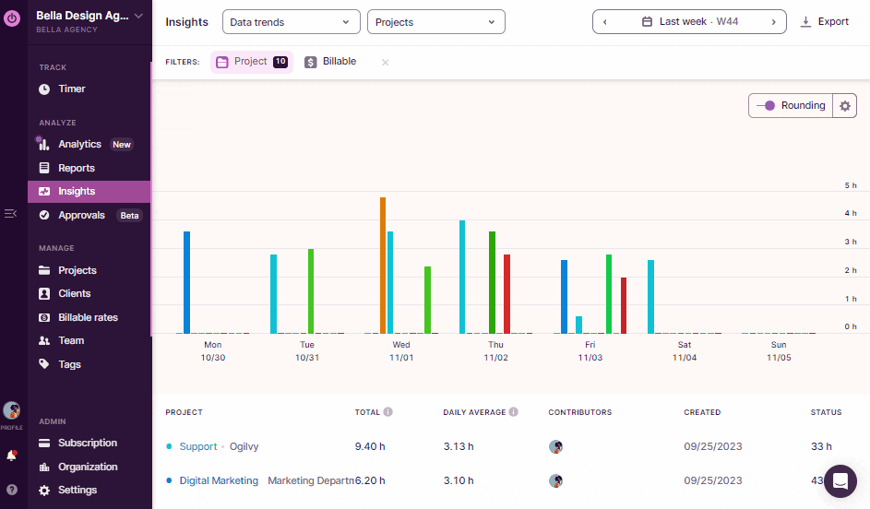Screen dimensions: 870x509
Task: Click the info icon beside Total
Action: point(388,412)
